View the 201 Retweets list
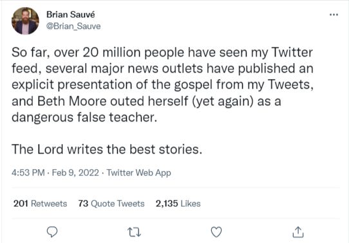349x243 pixels. pos(40,203)
